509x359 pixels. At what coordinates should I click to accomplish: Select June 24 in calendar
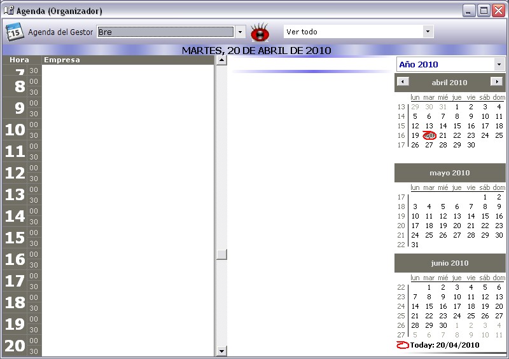coord(457,316)
